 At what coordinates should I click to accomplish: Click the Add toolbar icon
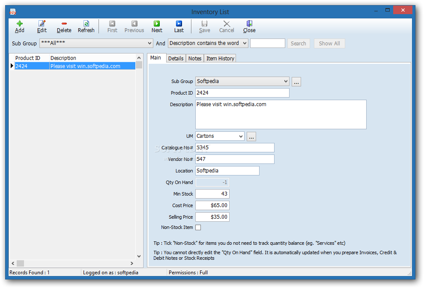coord(19,24)
